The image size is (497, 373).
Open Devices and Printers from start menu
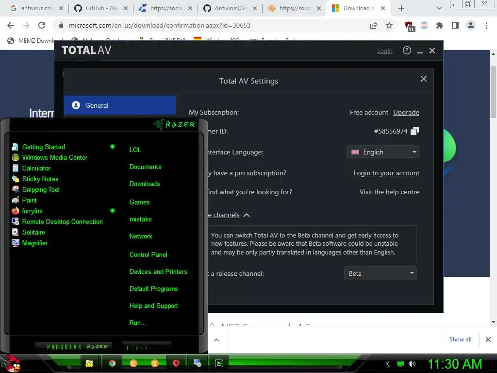(x=158, y=272)
